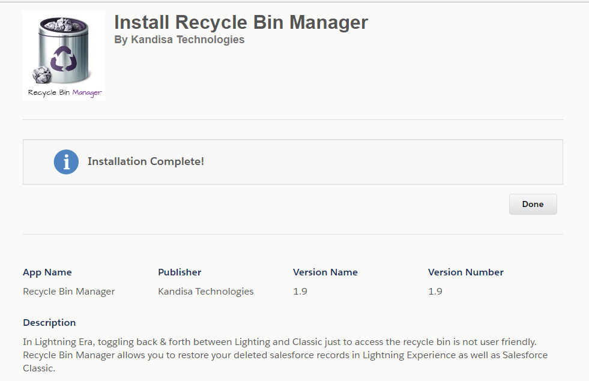The height and width of the screenshot is (381, 589).
Task: Click the Install Recycle Bin Manager heading
Action: point(241,22)
